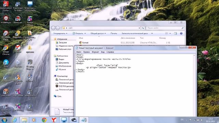Click Загрузки in Explorer favorites

click(63, 42)
